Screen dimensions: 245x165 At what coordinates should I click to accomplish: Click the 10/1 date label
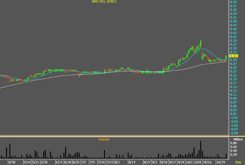tap(189, 162)
